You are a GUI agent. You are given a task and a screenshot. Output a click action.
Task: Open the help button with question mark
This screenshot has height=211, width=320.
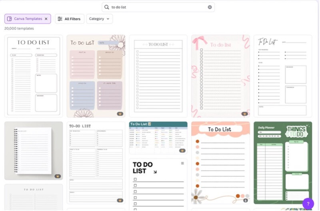tap(308, 203)
